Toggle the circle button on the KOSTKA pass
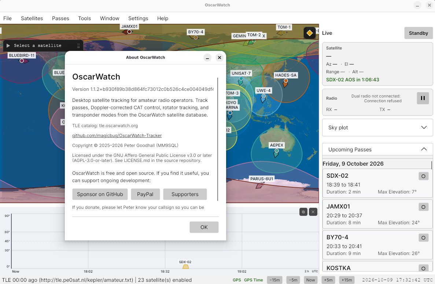This screenshot has height=284, width=435. 423,268
